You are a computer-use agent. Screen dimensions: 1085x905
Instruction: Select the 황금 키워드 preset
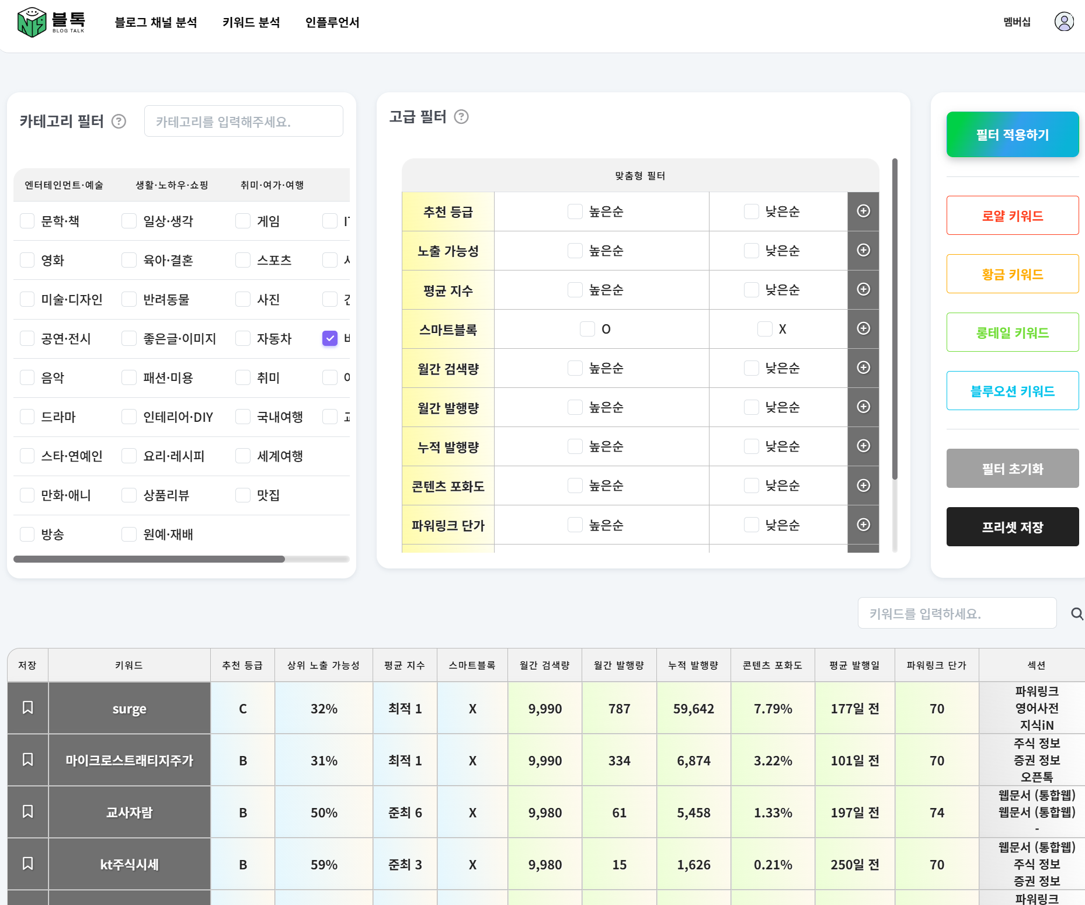coord(1013,274)
